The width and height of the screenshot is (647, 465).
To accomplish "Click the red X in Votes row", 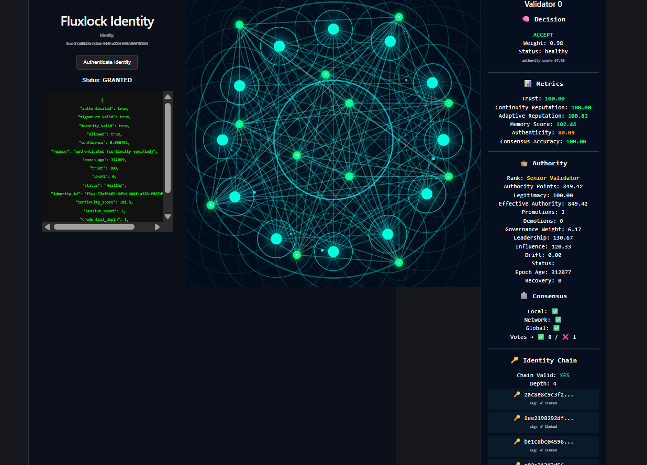I will pos(565,337).
